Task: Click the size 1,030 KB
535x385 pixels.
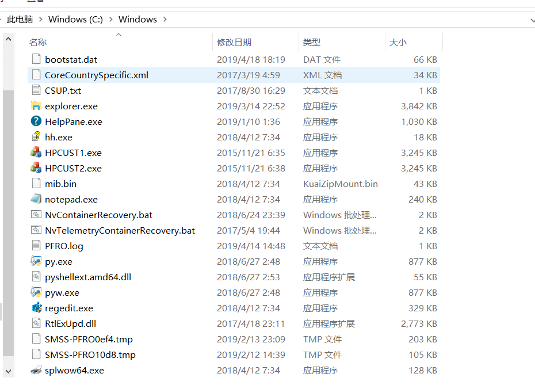Action: pos(419,122)
